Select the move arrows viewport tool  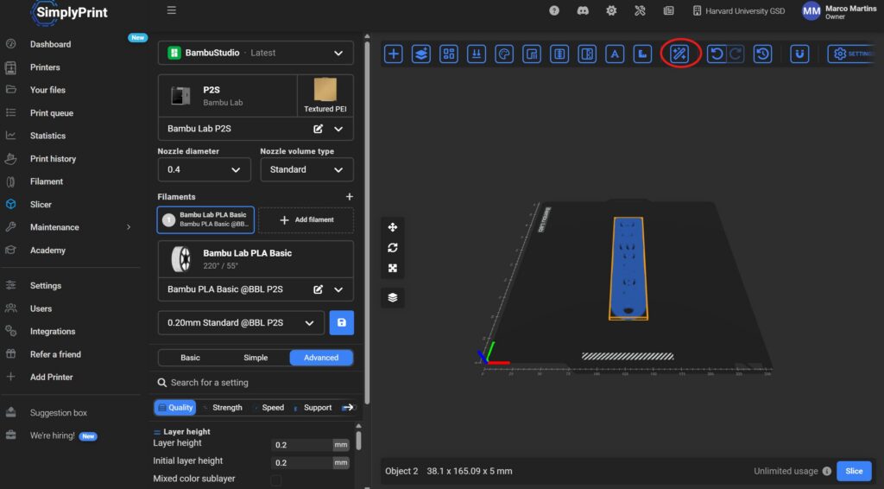click(393, 227)
